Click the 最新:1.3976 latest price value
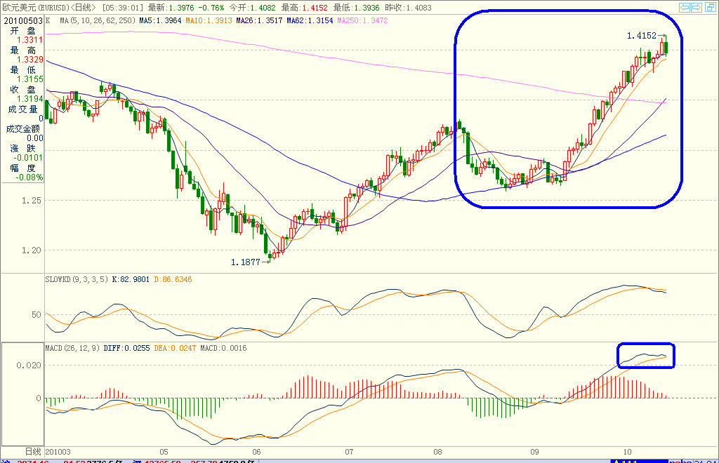Viewport: 719px width, 463px height. 171,8
